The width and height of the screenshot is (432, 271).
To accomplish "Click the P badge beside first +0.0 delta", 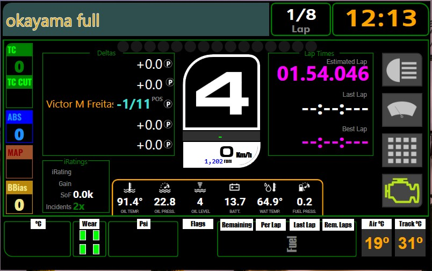I will point(168,64).
